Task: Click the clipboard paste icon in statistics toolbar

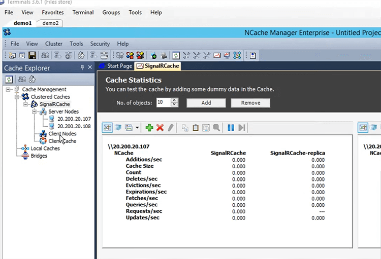Action: (x=196, y=128)
